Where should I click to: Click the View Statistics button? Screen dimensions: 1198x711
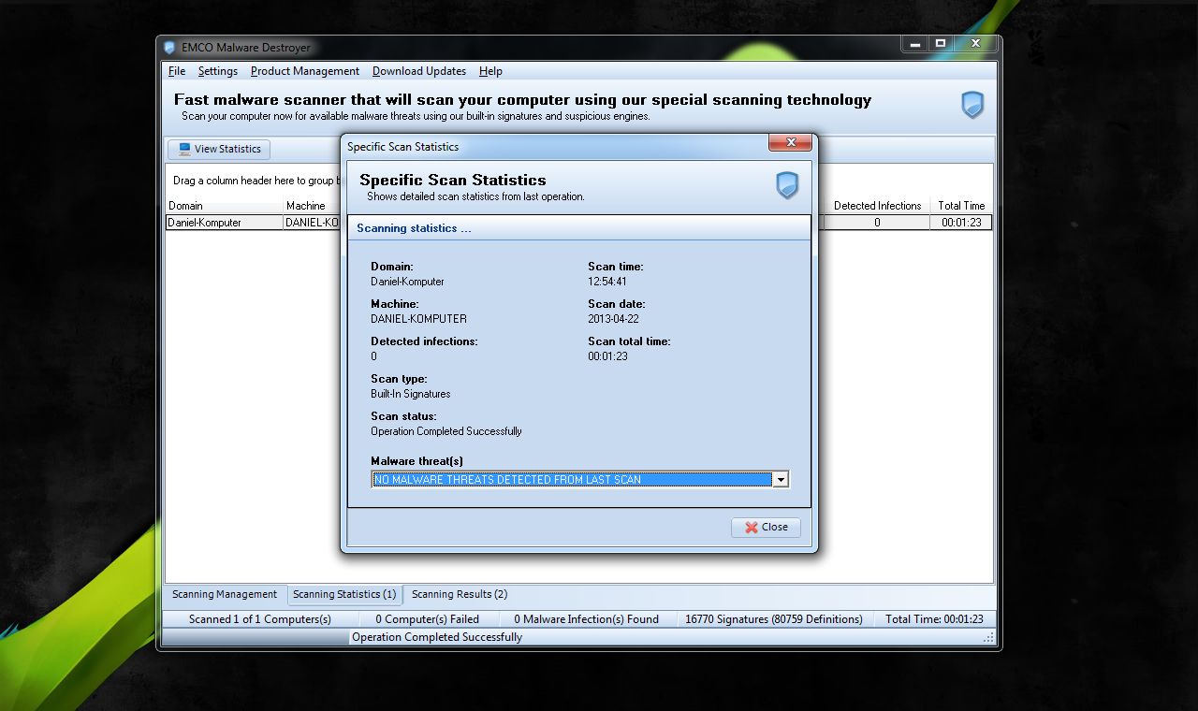(x=219, y=149)
